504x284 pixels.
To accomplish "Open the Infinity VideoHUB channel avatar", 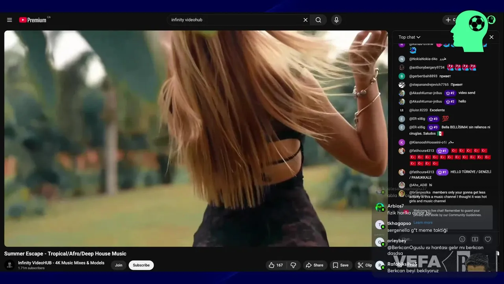I will coord(9,265).
